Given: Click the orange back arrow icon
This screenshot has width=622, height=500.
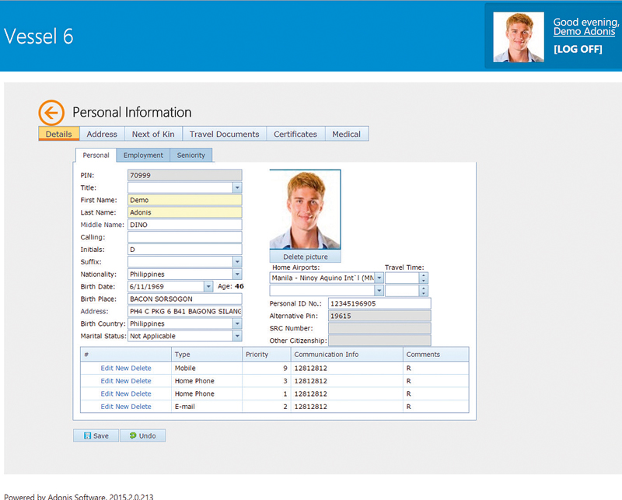Looking at the screenshot, I should tap(51, 113).
